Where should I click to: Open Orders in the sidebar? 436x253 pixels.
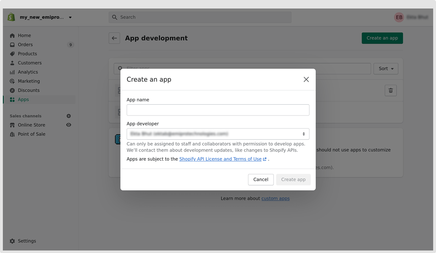pyautogui.click(x=25, y=45)
